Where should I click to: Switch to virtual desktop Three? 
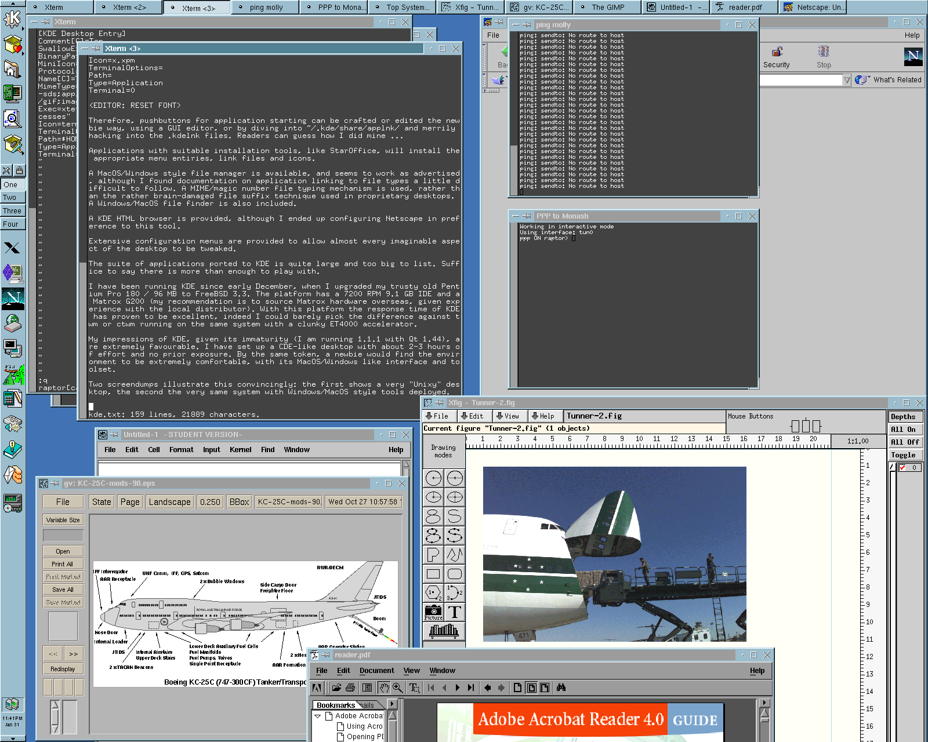12,211
